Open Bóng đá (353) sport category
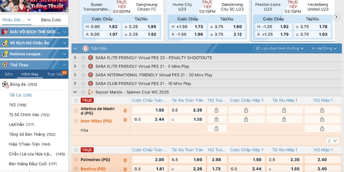The height and width of the screenshot is (172, 344). (34, 84)
